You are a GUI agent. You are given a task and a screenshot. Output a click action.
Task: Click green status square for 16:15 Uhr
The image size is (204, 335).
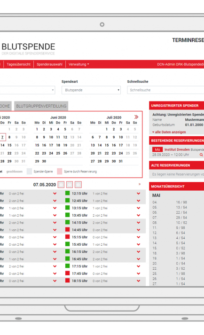67,251
